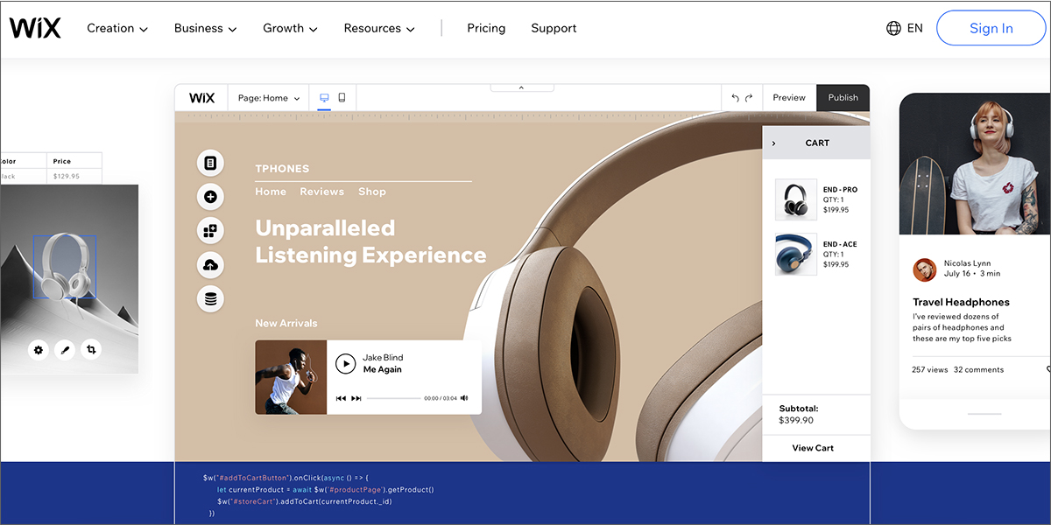Open the language selector globe icon
Image resolution: width=1051 pixels, height=525 pixels.
pyautogui.click(x=893, y=28)
